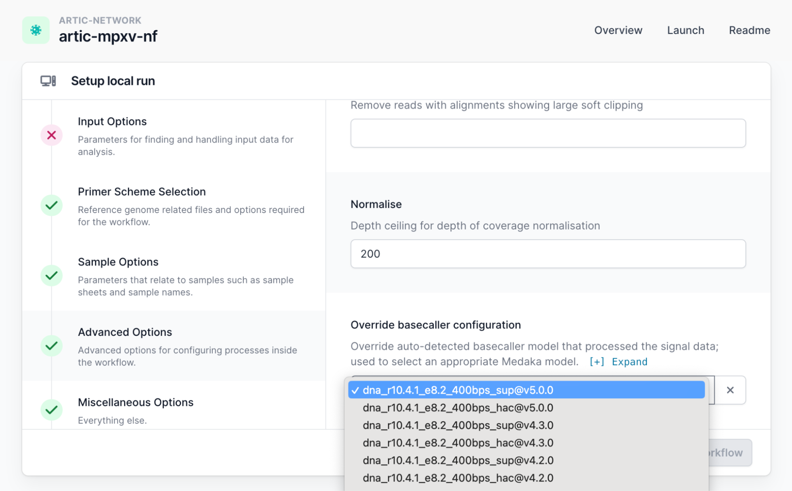Click the soft clipping removal input field
792x491 pixels.
548,133
